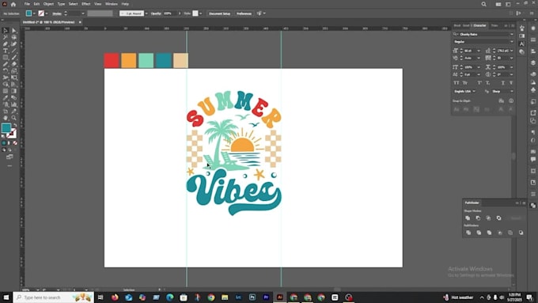Pick the Magic Wand tool
This screenshot has width=538, height=303.
pos(6,37)
